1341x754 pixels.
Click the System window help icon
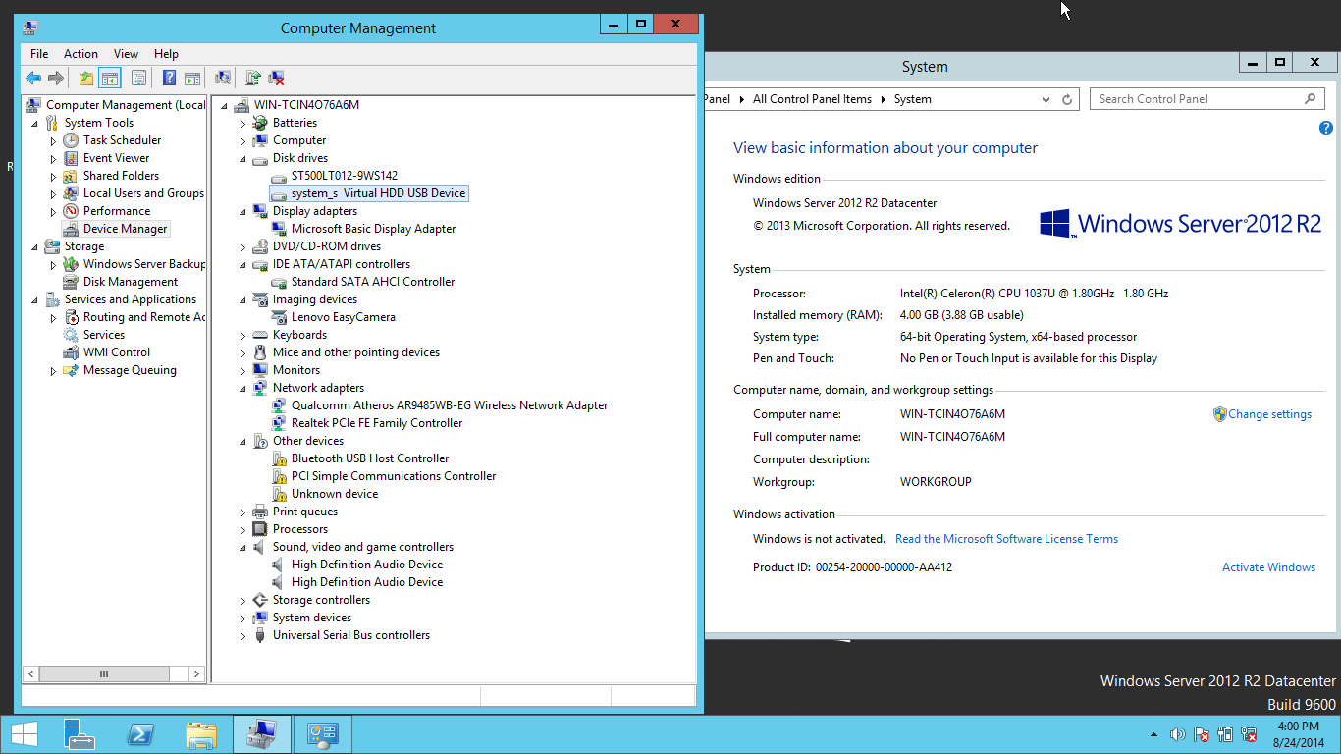pos(1326,128)
